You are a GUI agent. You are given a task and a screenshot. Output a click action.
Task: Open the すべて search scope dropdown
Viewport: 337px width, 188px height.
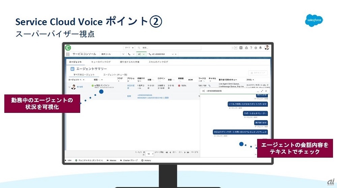129,48
